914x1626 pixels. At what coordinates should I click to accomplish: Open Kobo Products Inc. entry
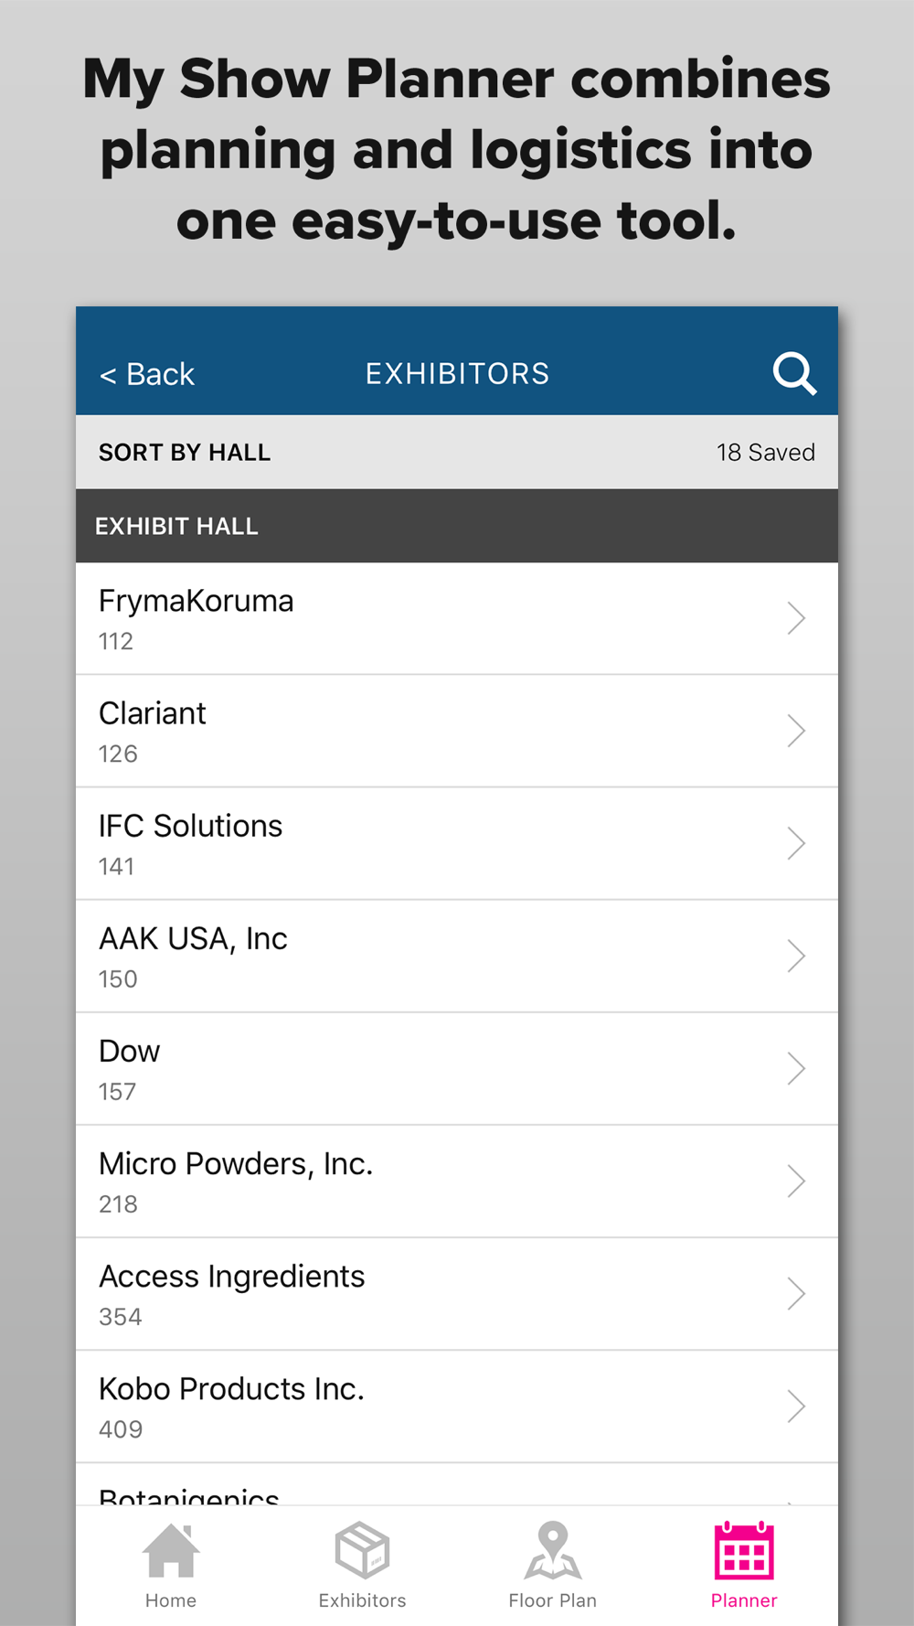pos(457,1407)
